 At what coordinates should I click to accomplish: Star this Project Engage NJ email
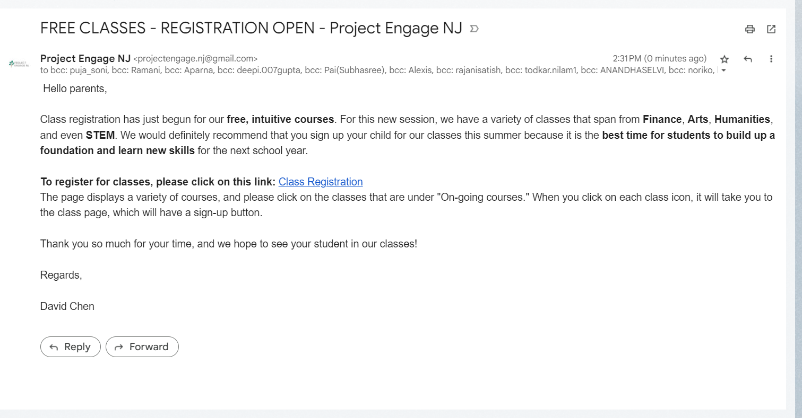pos(725,59)
